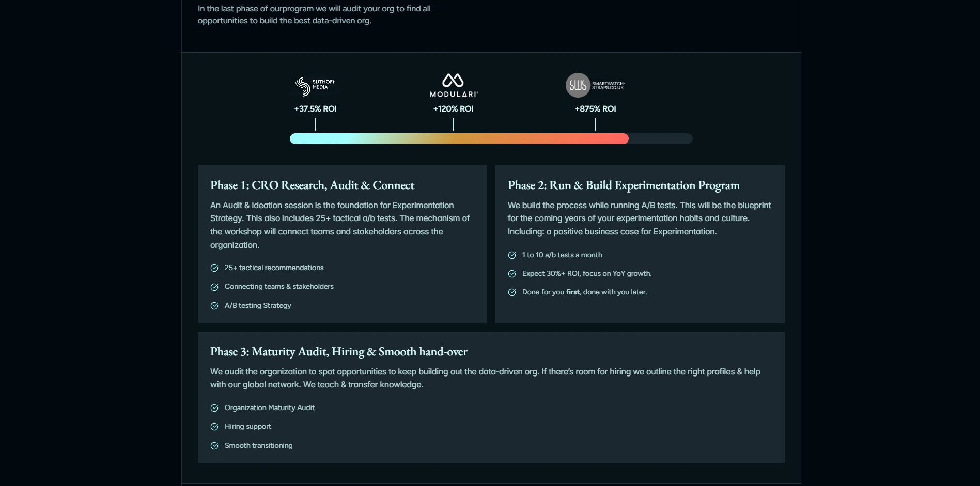Image resolution: width=980 pixels, height=486 pixels.
Task: Click the Sijthoff Media logo
Action: 315,86
